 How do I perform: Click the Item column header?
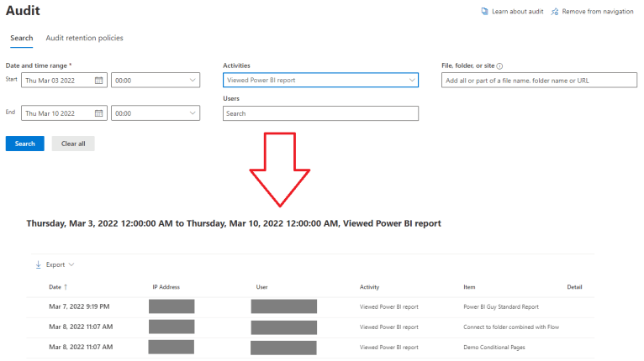pyautogui.click(x=469, y=287)
